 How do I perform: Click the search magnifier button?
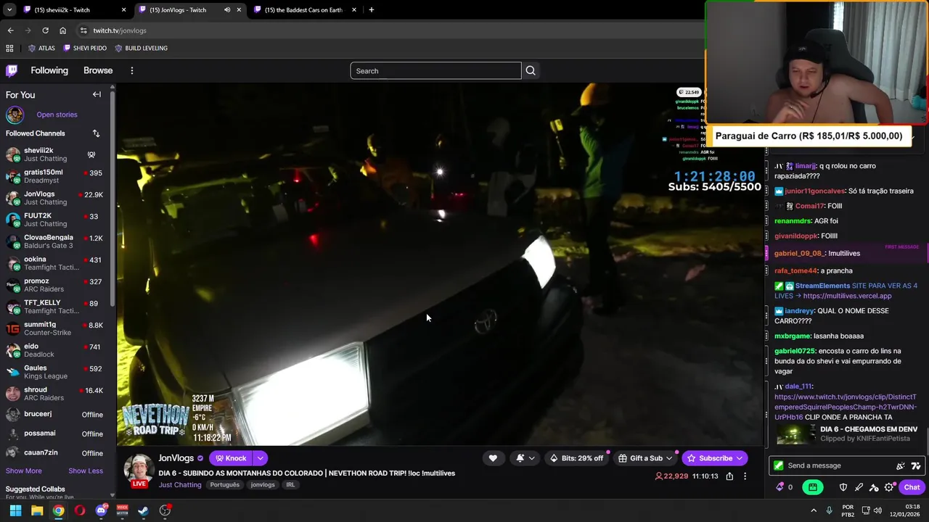tap(531, 70)
